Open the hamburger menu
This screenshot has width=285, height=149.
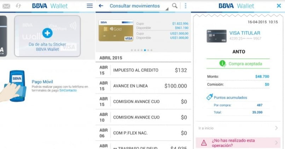(x=89, y=6)
